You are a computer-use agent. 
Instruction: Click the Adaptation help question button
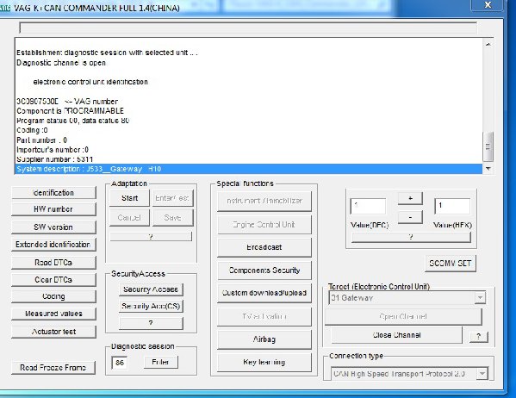pos(151,236)
